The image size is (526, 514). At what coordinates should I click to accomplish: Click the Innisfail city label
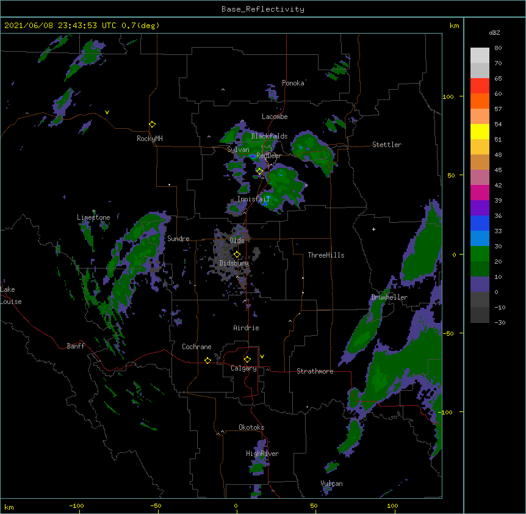[x=253, y=199]
